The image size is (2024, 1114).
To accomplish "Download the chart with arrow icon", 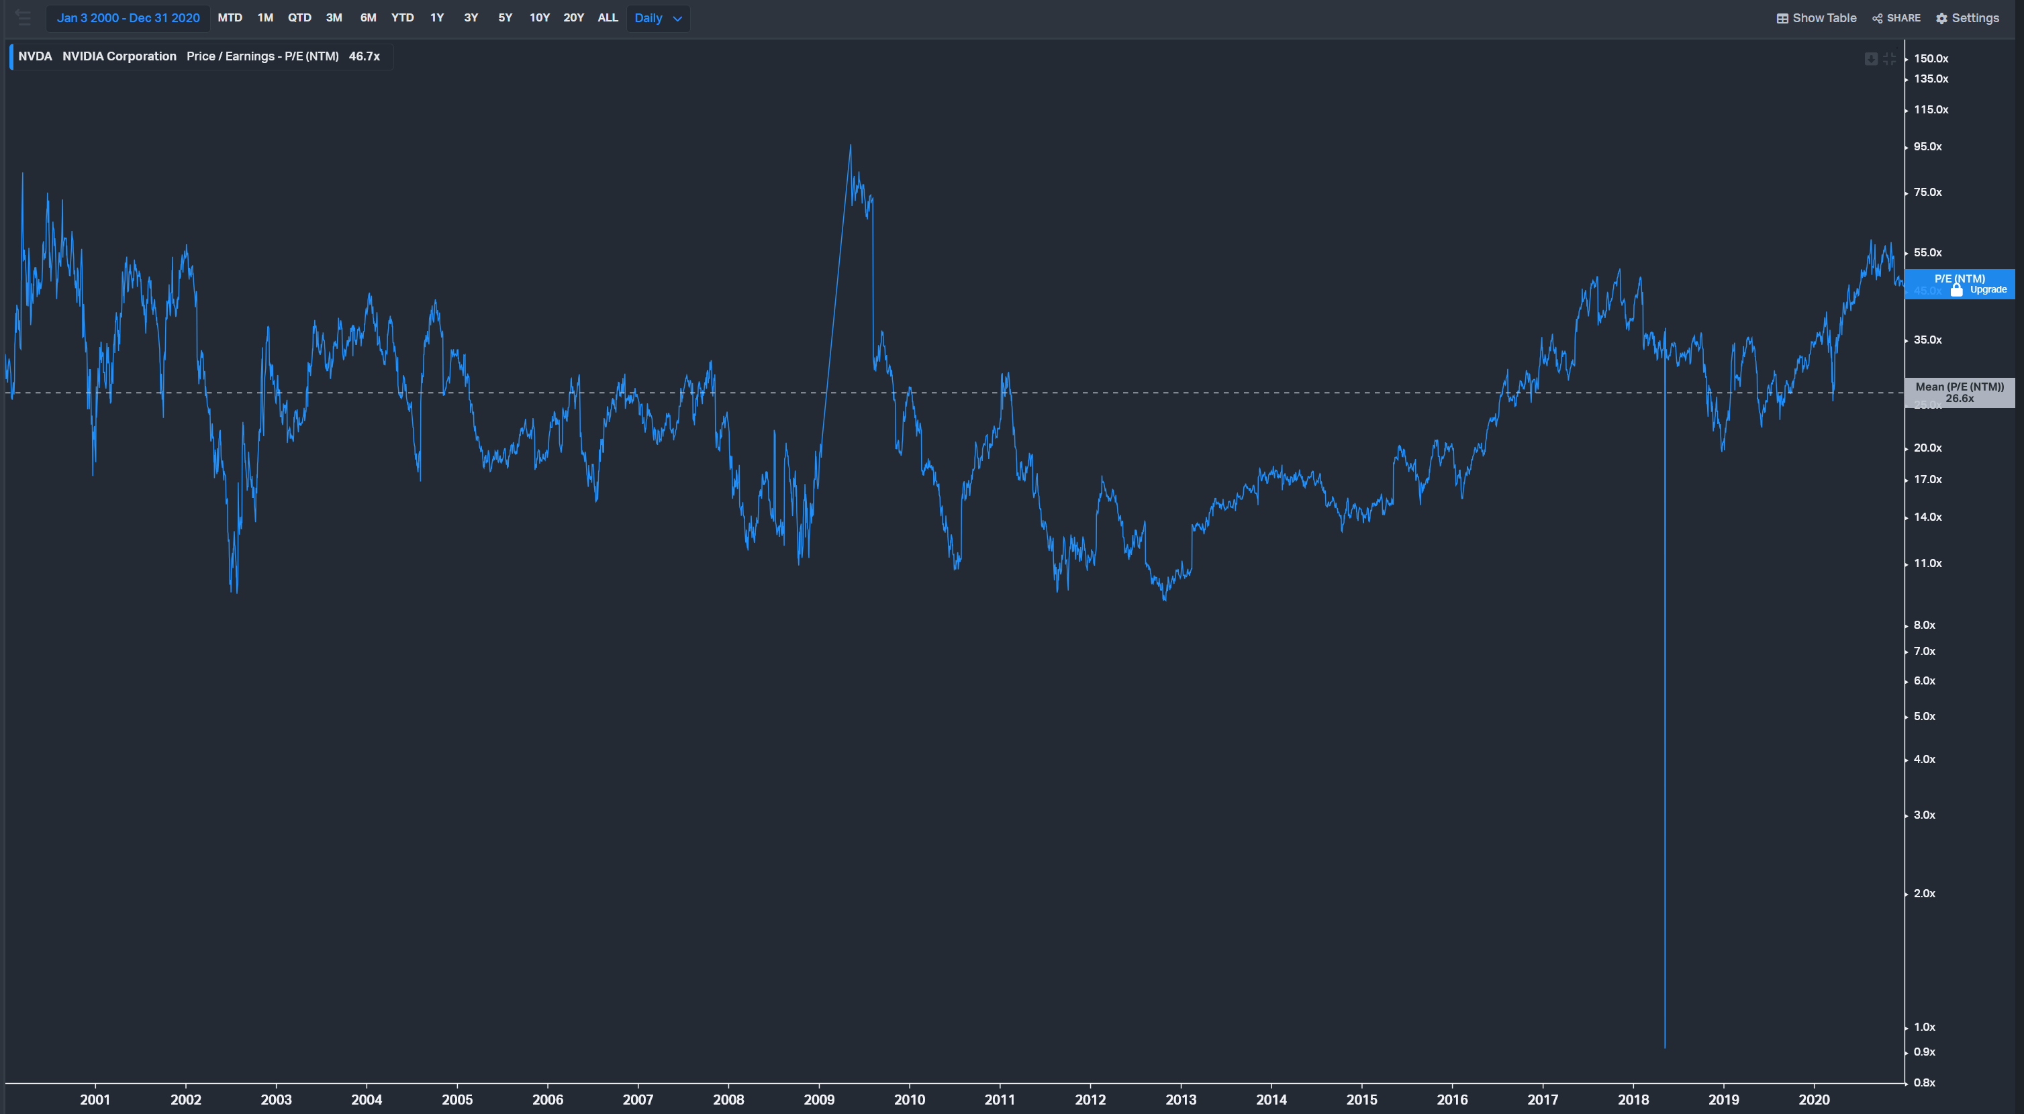I will pos(1871,59).
